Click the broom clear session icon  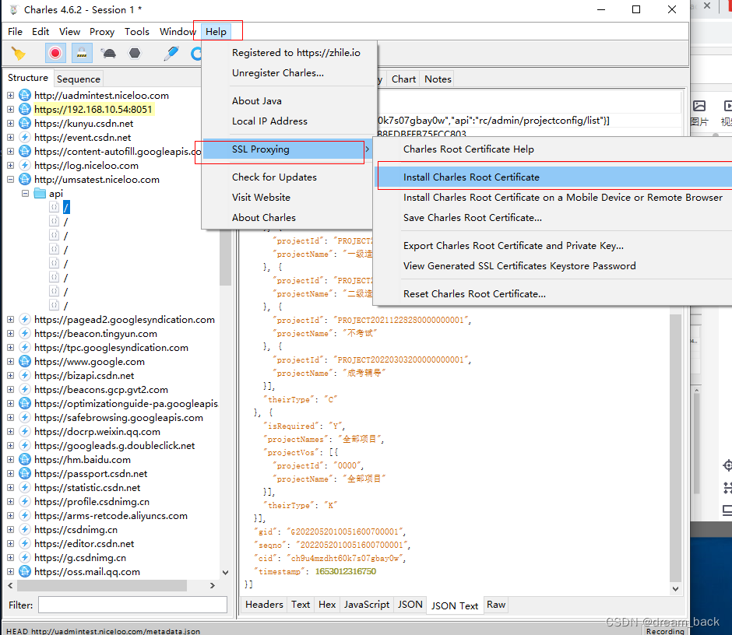(x=18, y=54)
